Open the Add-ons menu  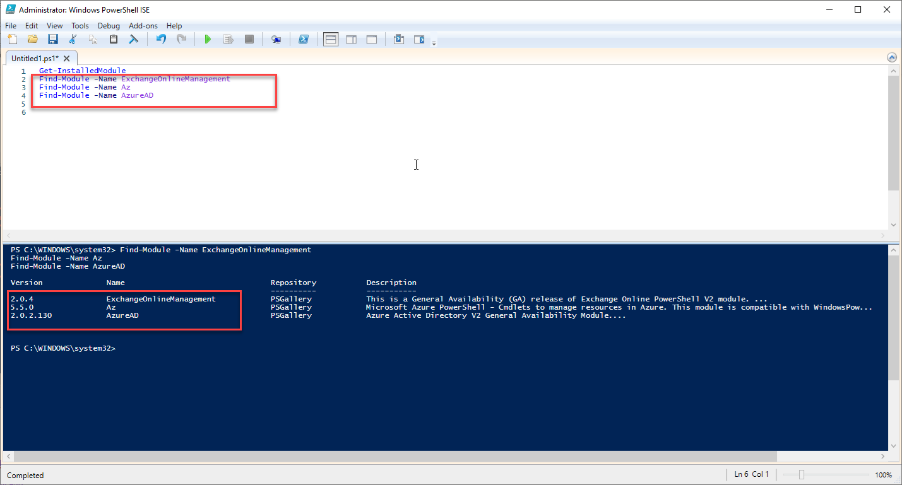[143, 26]
